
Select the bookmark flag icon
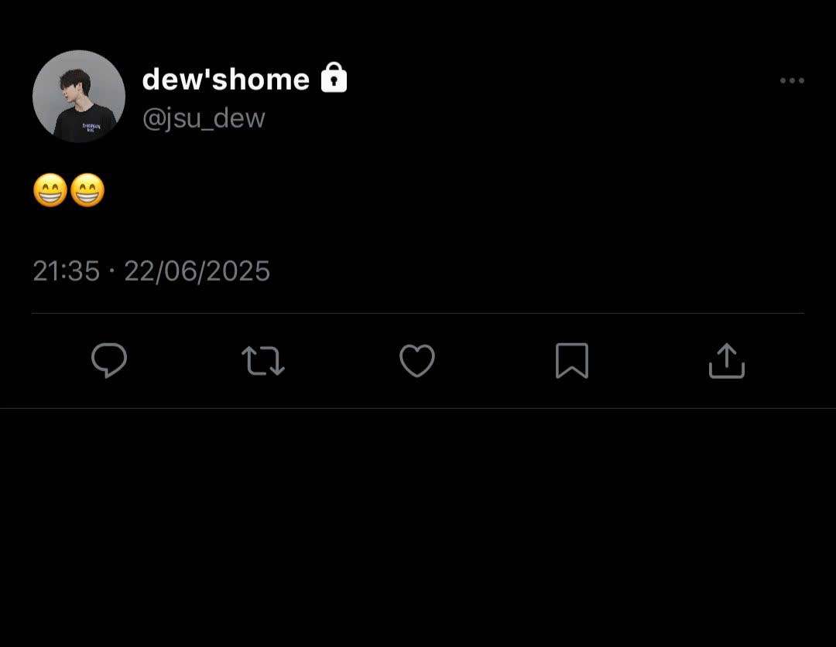pyautogui.click(x=571, y=360)
